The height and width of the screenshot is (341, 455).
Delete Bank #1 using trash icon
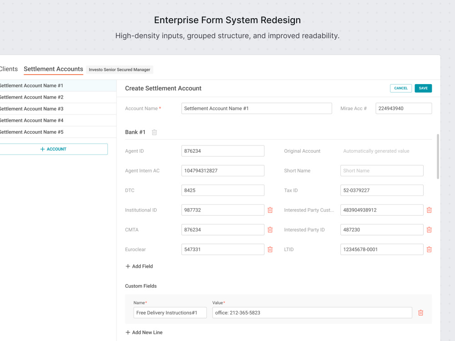tap(154, 132)
